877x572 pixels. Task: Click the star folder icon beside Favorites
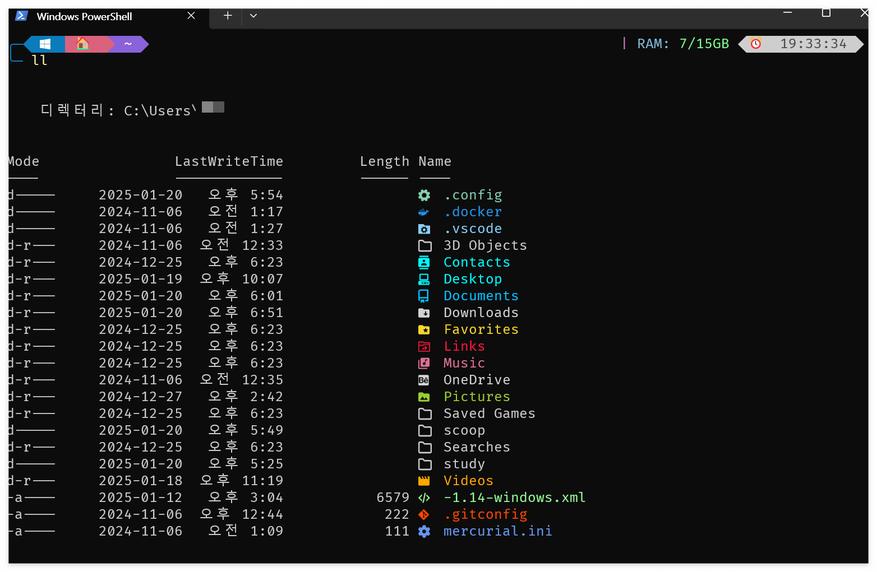(424, 330)
